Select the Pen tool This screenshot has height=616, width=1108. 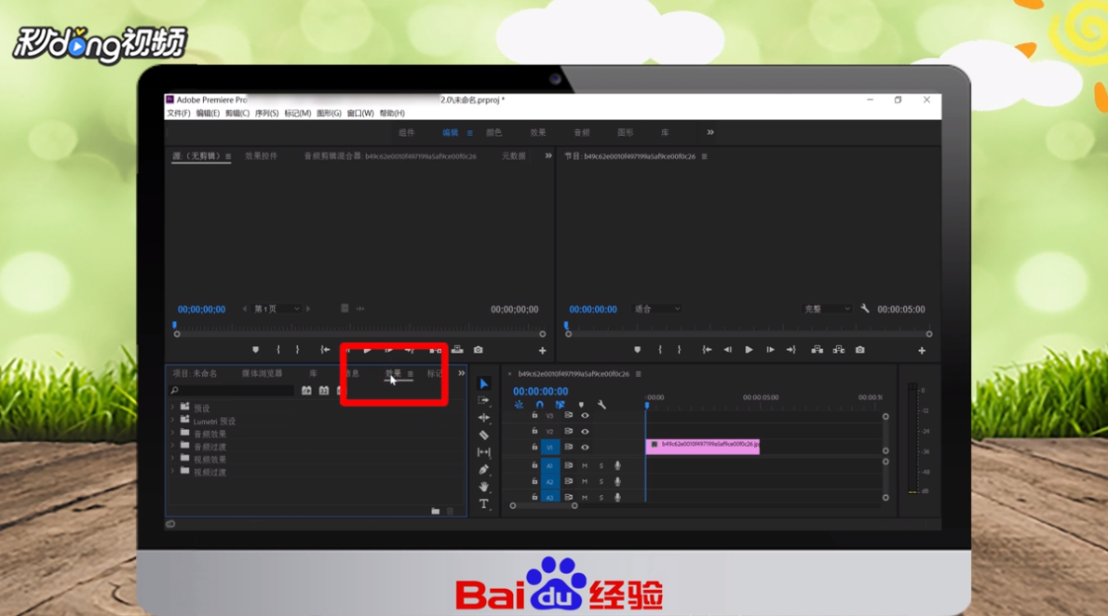[x=484, y=469]
